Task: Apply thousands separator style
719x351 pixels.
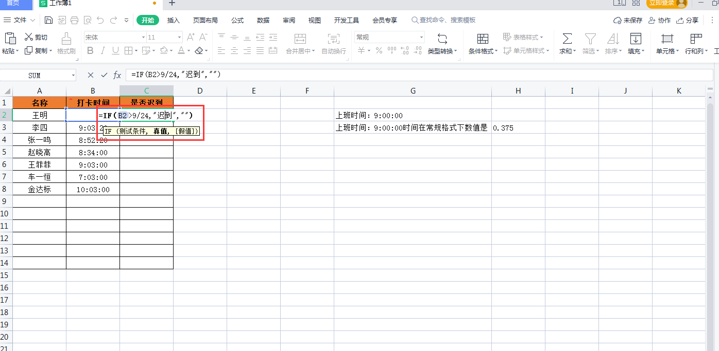Action: [392, 50]
